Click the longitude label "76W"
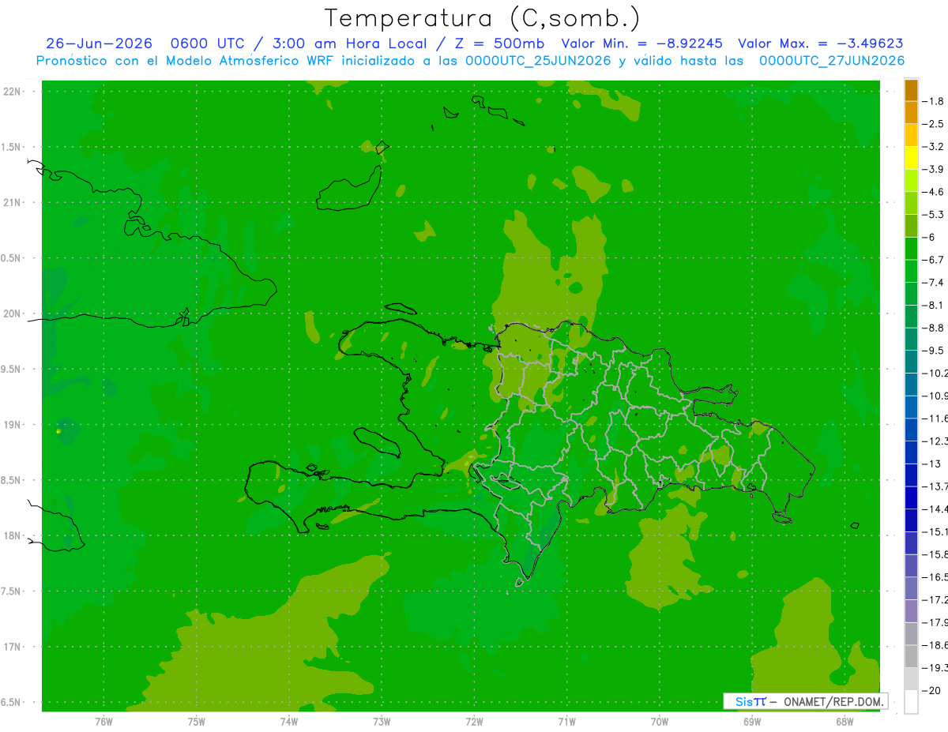The image size is (948, 732). pyautogui.click(x=103, y=721)
